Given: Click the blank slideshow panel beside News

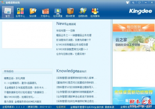Looking at the screenshot, I should pos(27,35).
